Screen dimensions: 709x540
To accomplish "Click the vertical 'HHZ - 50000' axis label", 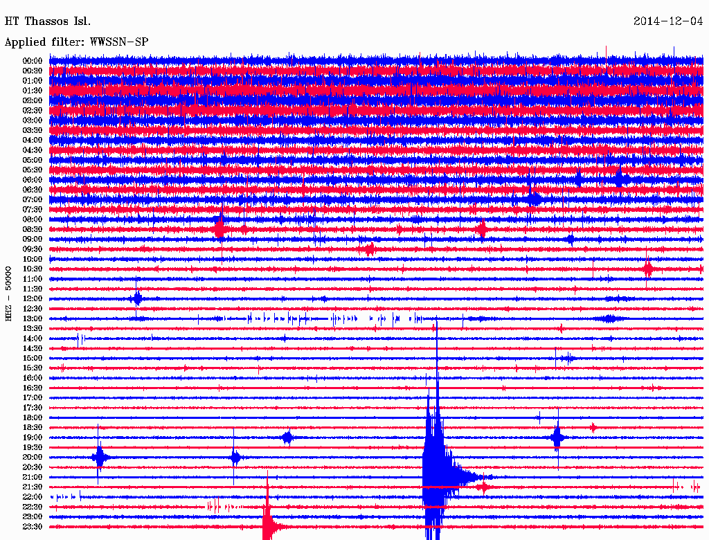I will pyautogui.click(x=8, y=294).
